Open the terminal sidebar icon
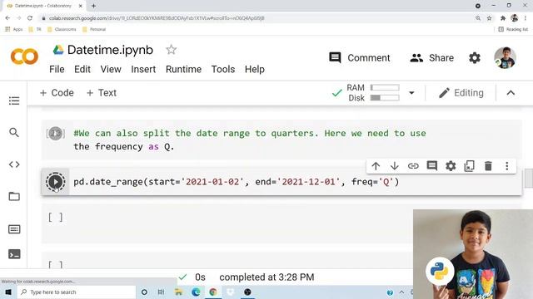The width and height of the screenshot is (533, 299). point(14,254)
